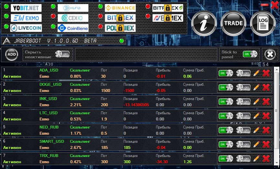Select the ADA_USD pair name
This screenshot has height=169, width=280.
pos(49,70)
